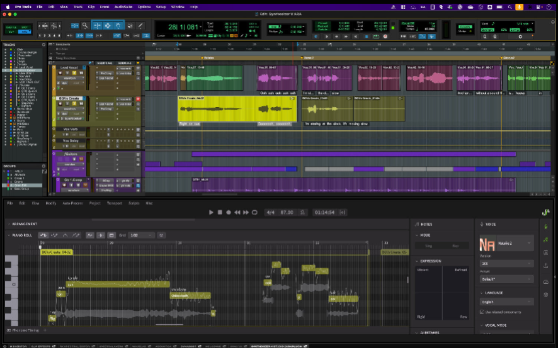Click the Zoom Toggle icon beside the magnifier
Image resolution: width=558 pixels, height=348 pixels.
(x=75, y=26)
